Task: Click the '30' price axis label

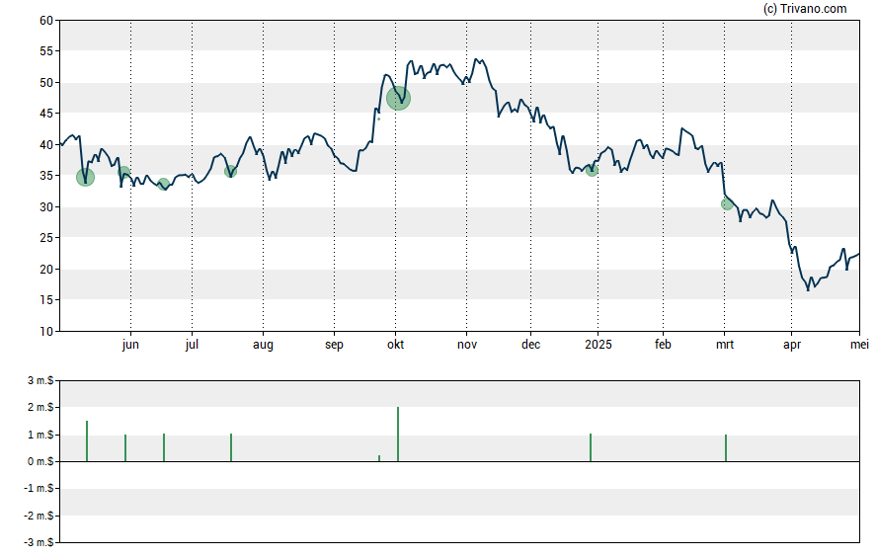Action: pyautogui.click(x=46, y=206)
